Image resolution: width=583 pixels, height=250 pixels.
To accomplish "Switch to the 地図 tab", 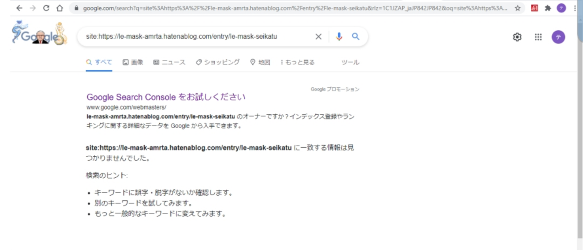I will tap(260, 62).
